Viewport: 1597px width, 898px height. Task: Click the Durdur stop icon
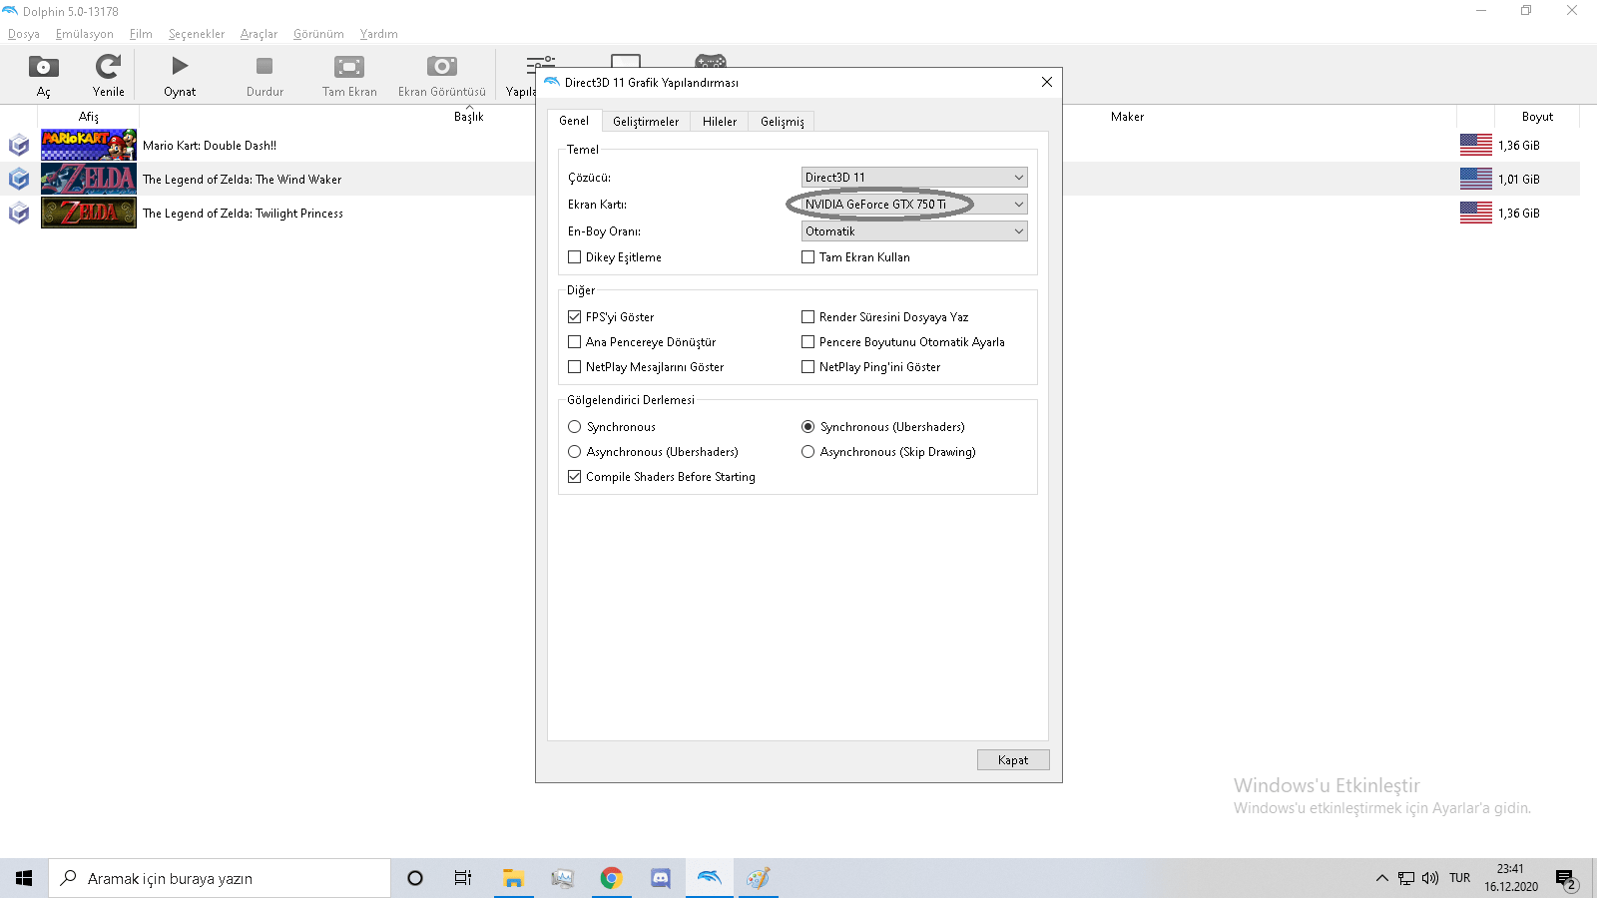pos(265,67)
